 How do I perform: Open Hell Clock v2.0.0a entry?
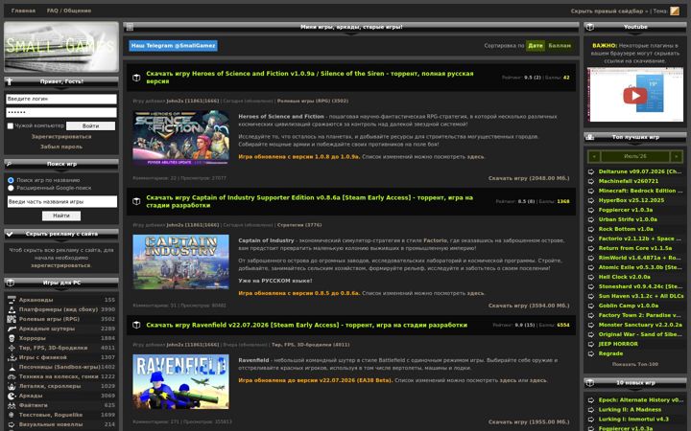point(625,277)
